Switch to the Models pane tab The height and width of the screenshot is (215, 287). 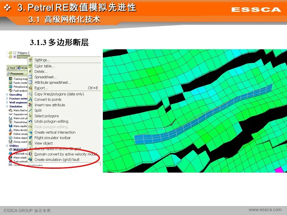point(22,68)
